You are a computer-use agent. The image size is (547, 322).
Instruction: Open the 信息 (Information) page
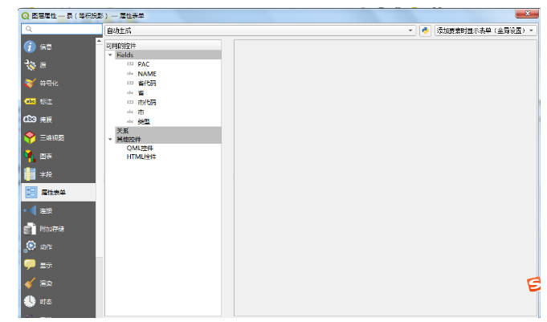(59, 47)
